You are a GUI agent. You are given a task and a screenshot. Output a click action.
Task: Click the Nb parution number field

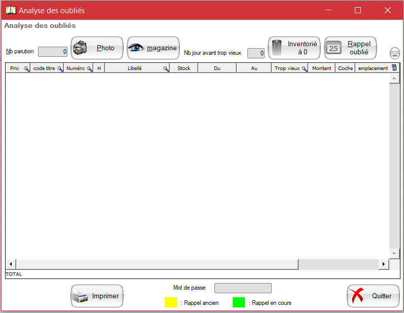pyautogui.click(x=53, y=52)
